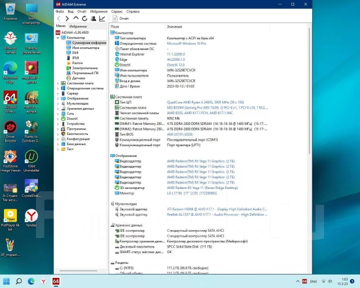360x288 pixels.
Task: Open the Избранное menu in menu bar
Action: pyautogui.click(x=99, y=11)
